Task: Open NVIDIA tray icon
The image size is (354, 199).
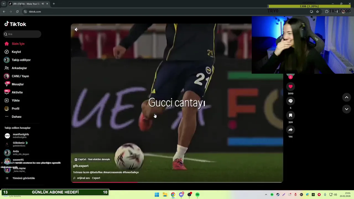Action: [313, 195]
